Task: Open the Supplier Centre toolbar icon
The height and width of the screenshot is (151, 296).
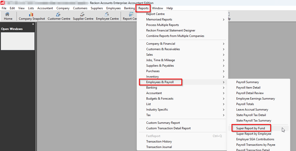Action: [x=83, y=16]
